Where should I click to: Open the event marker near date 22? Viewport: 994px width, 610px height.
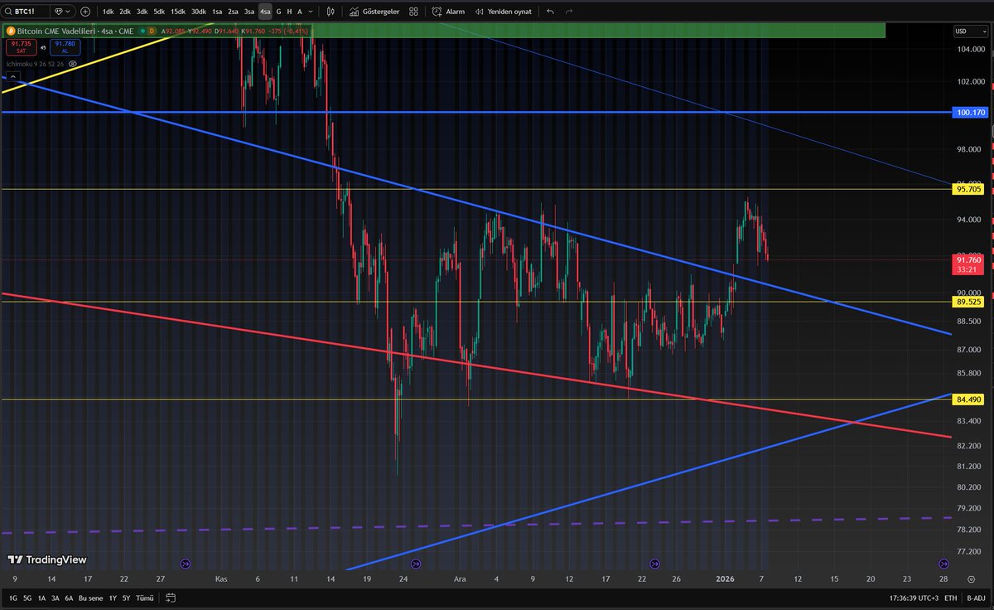[x=654, y=564]
